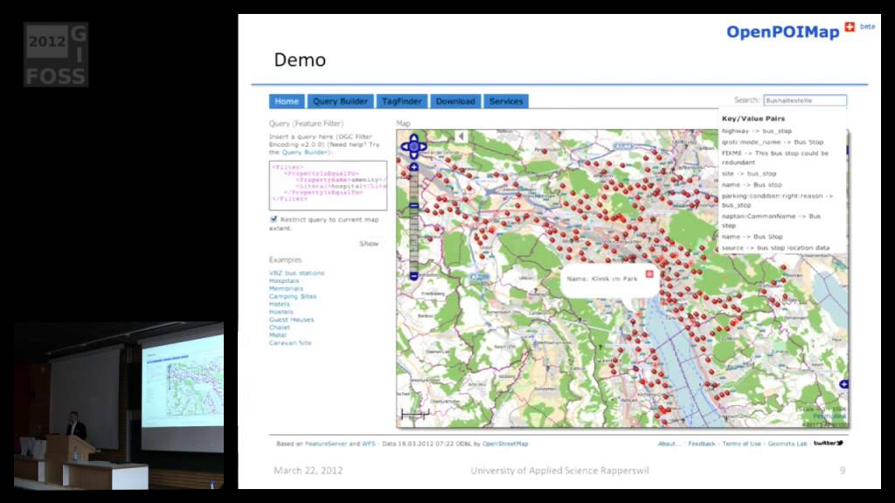Select the FIXME bus stop redundant suggestion
The height and width of the screenshot is (503, 895).
pyautogui.click(x=775, y=158)
